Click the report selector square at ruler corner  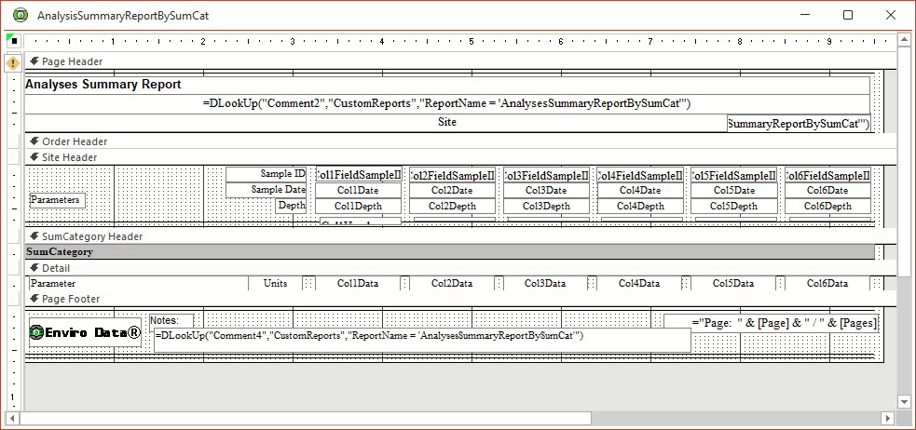tap(13, 42)
